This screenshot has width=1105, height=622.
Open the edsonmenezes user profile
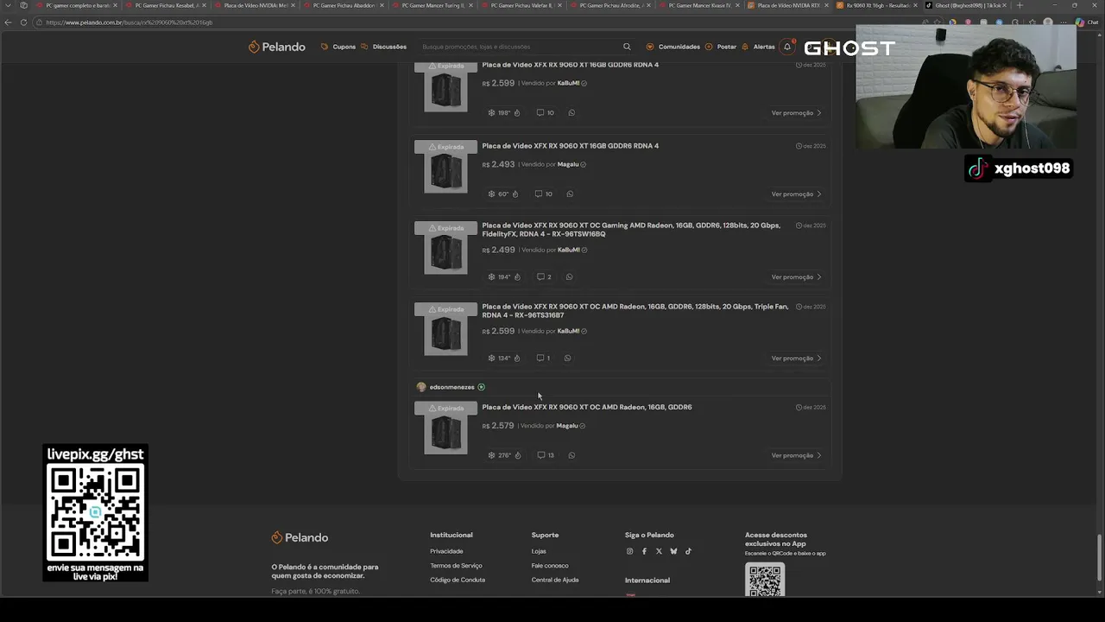coord(451,387)
